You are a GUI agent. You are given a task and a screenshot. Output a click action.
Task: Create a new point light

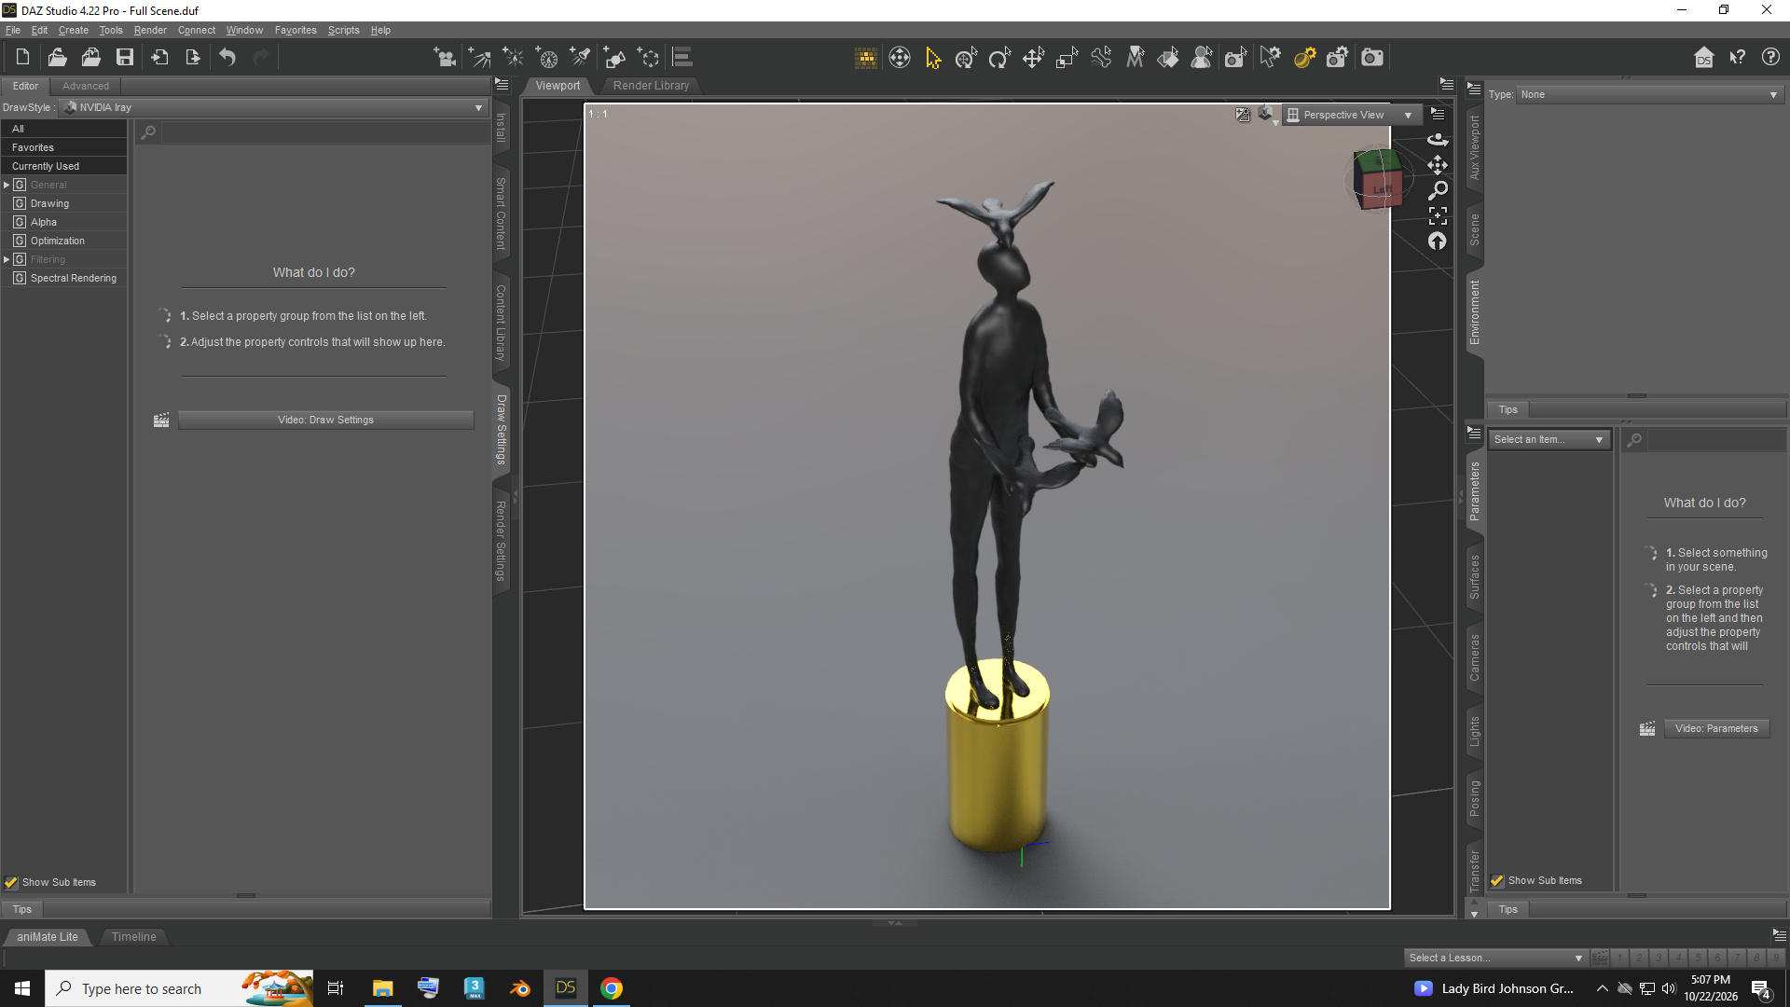513,58
